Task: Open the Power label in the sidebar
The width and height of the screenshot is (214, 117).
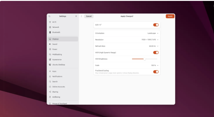Action: tap(55, 49)
